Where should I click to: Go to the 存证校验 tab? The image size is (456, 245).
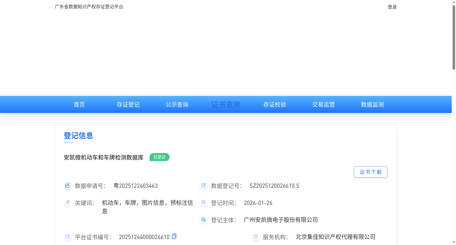click(x=275, y=104)
